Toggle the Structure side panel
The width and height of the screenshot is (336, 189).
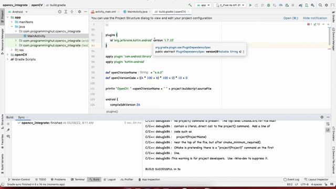(x=2, y=121)
